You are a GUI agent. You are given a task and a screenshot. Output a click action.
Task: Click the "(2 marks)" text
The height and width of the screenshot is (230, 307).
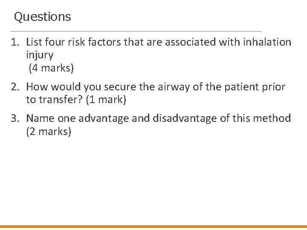click(49, 132)
